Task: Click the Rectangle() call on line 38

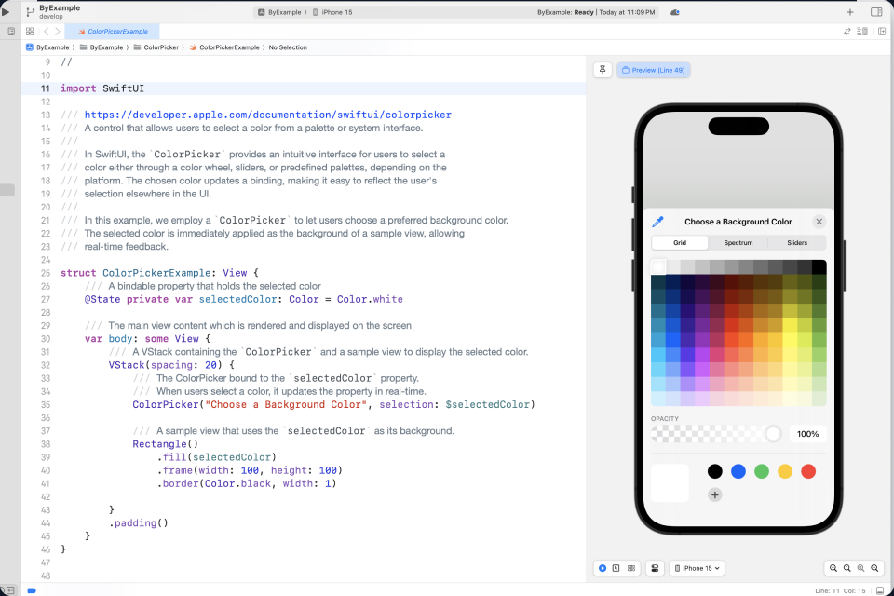Action: [166, 443]
